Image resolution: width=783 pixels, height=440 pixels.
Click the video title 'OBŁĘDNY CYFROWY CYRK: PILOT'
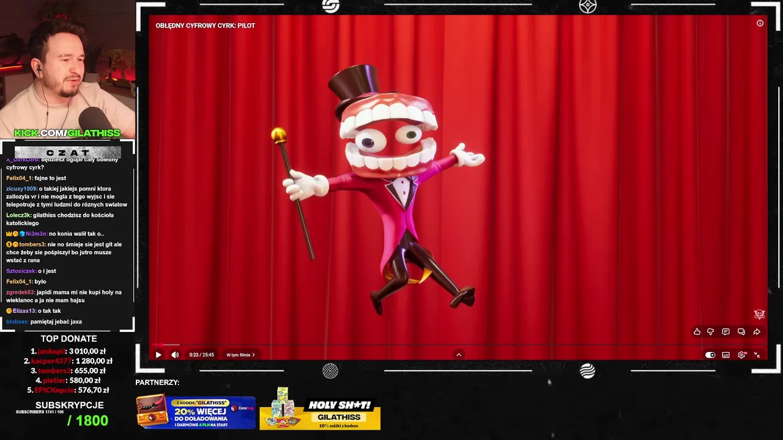(x=206, y=26)
